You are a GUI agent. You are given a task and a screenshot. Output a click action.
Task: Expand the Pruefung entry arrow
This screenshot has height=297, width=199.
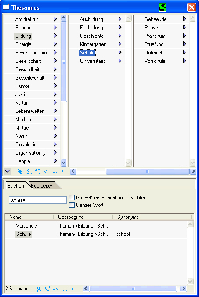pyautogui.click(x=185, y=44)
